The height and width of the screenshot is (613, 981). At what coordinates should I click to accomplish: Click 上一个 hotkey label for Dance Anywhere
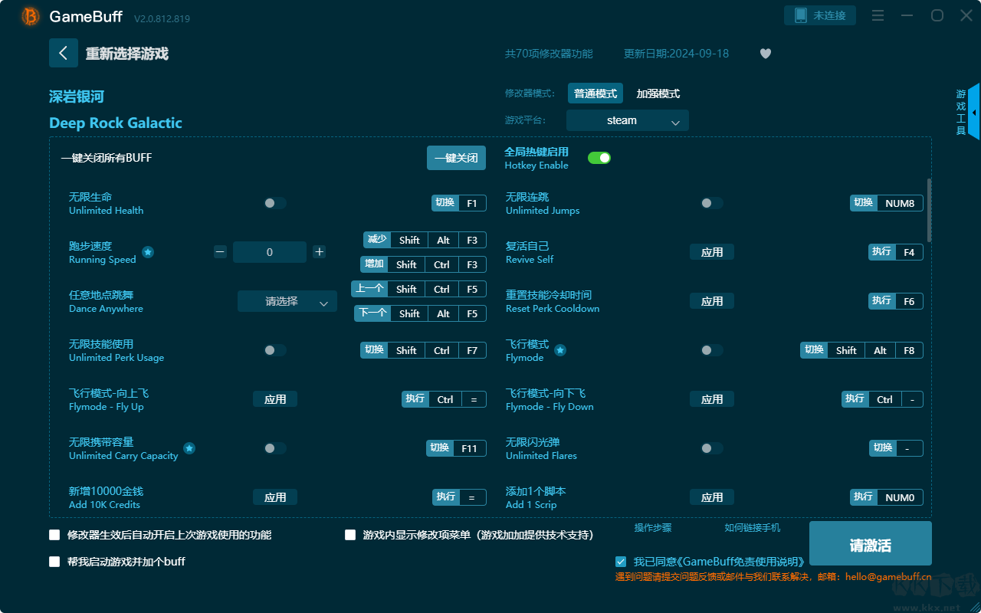(369, 288)
